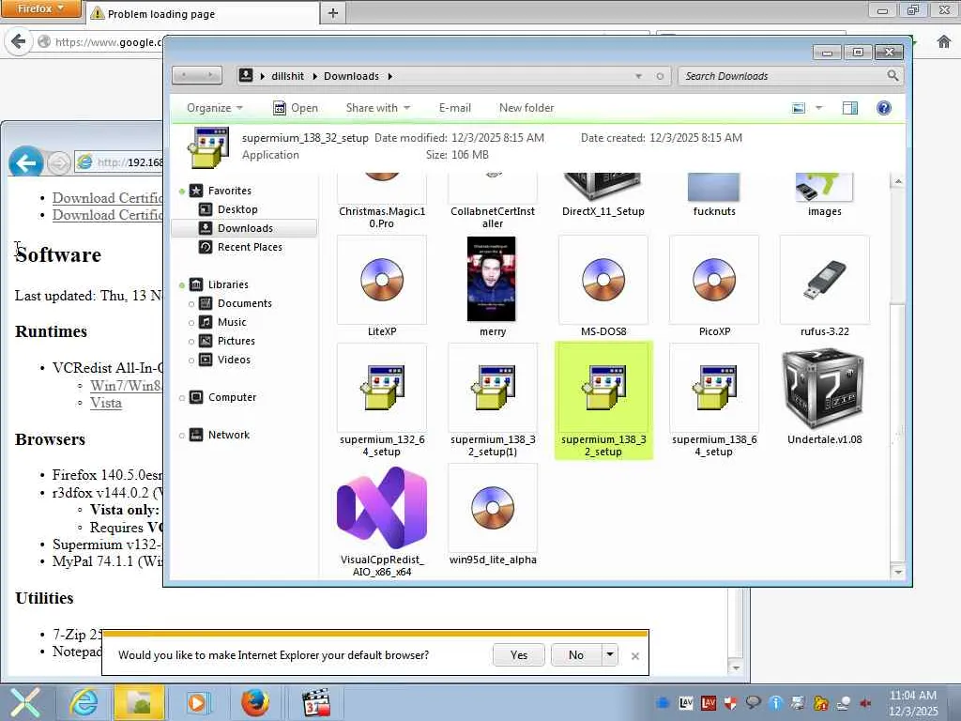Select the VisualCppRedist_AIO_x86_x64 file
Screen dimensions: 961x721
coord(382,521)
